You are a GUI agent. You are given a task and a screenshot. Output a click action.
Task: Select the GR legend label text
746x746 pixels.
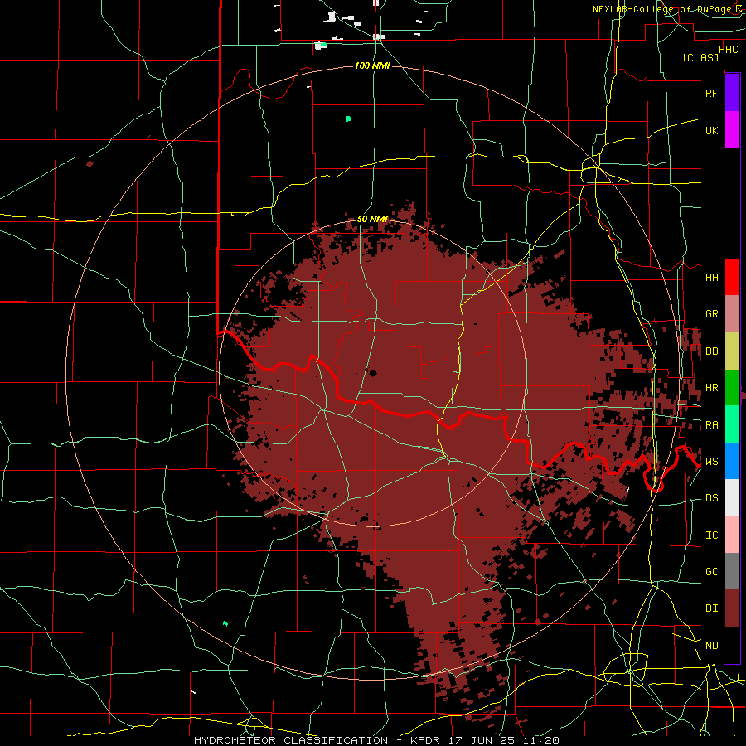(x=711, y=314)
